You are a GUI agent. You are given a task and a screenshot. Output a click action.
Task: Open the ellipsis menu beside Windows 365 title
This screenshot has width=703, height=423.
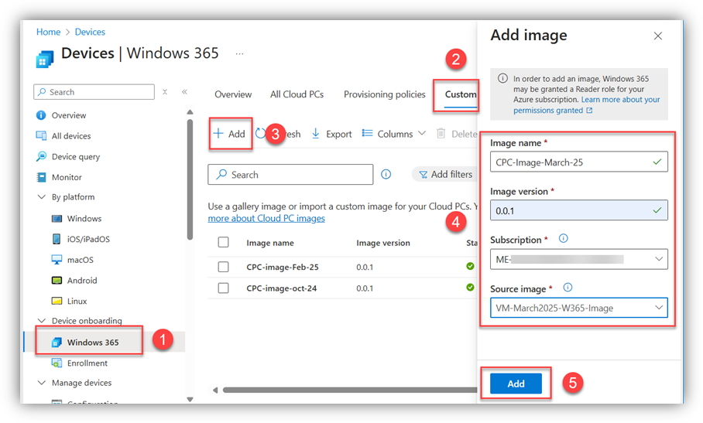[240, 53]
